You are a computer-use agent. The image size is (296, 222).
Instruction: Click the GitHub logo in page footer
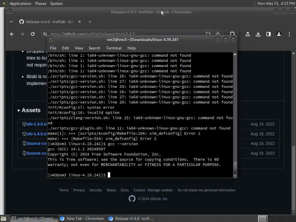click(132, 199)
